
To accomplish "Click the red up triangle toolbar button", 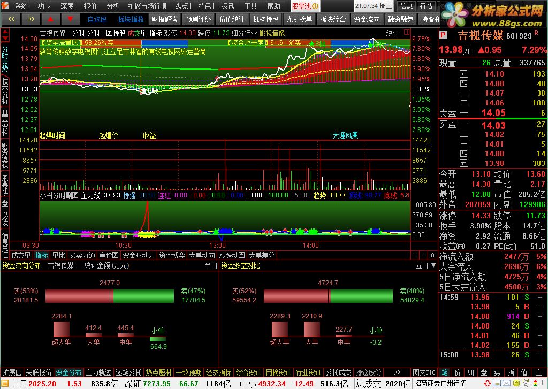I will [x=51, y=19].
